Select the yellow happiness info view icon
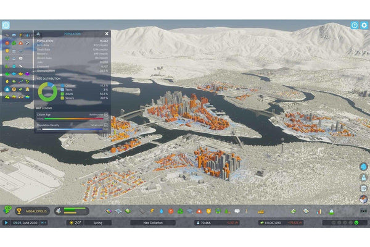Viewport: 370px width, 247px height. point(14,89)
